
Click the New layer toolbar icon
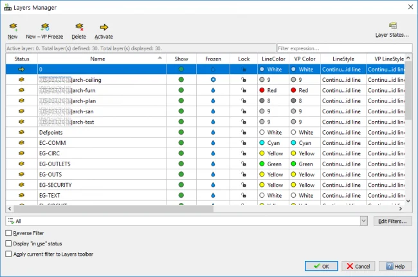tap(13, 27)
